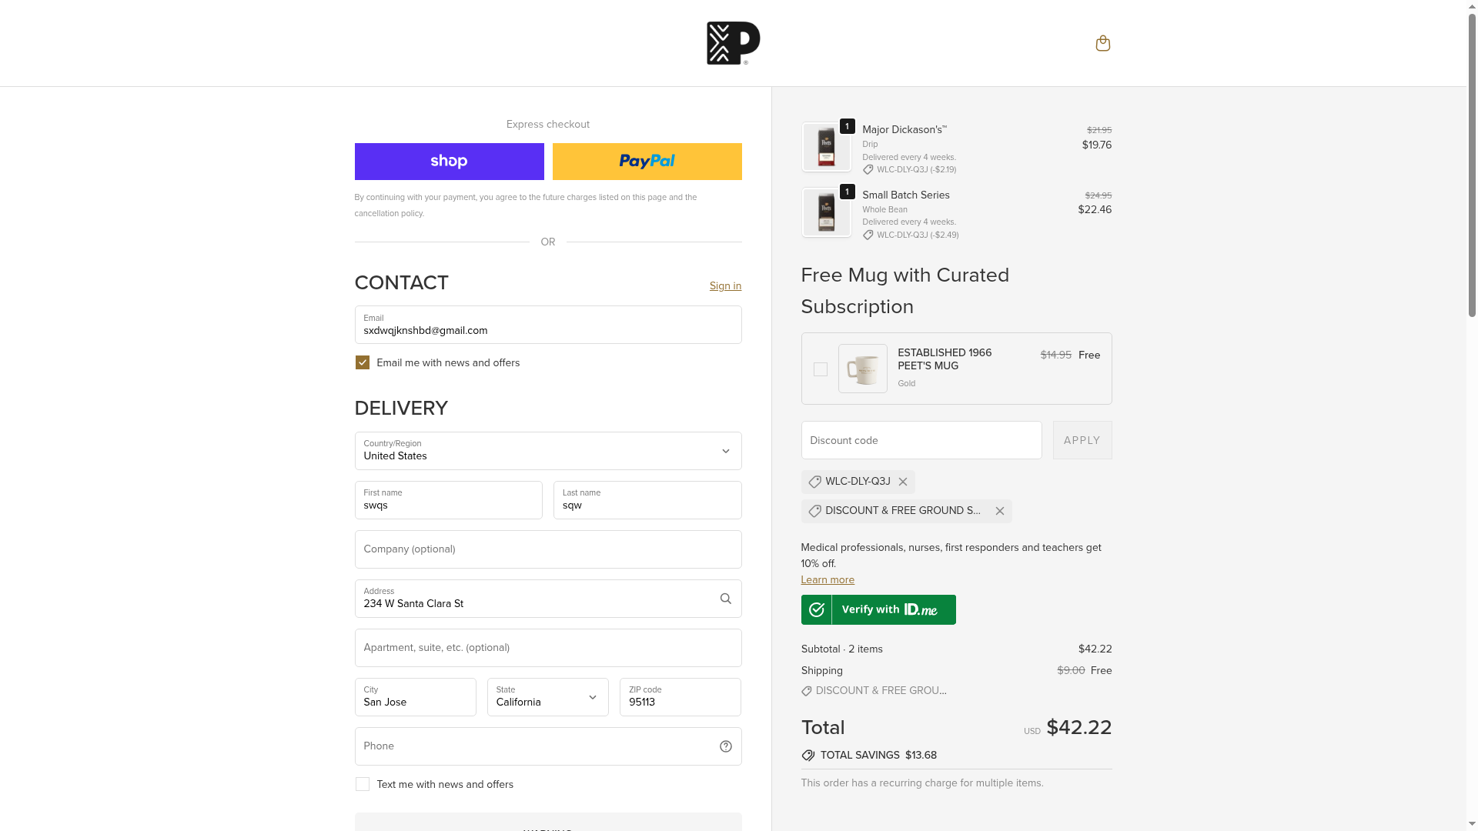Uncheck Email me with news and offers
Image resolution: width=1478 pixels, height=831 pixels.
[x=363, y=362]
